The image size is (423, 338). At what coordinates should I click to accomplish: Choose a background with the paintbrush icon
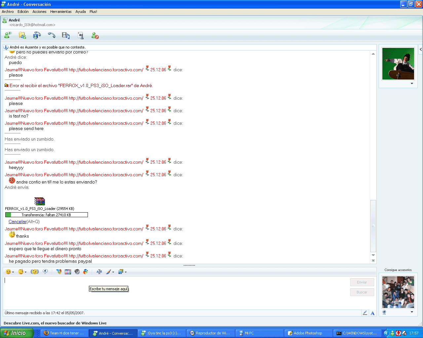click(x=108, y=272)
